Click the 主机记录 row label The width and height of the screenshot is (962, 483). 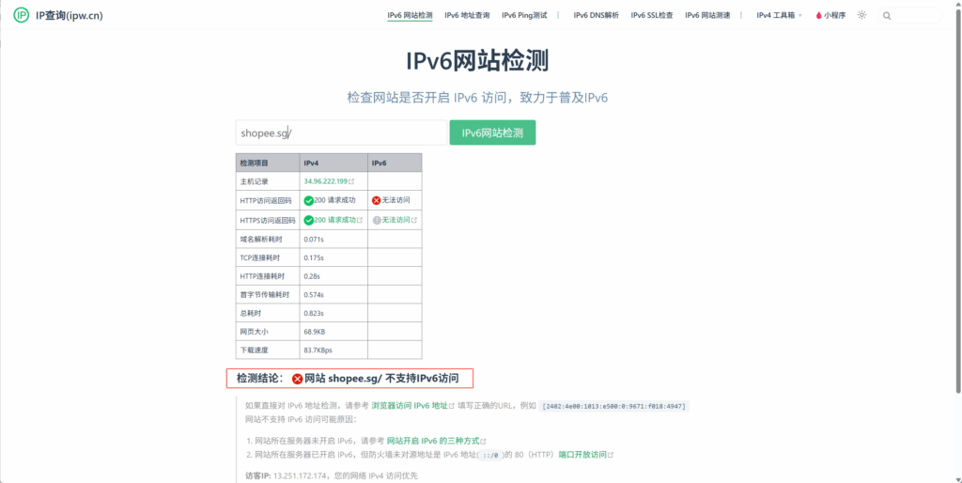[x=254, y=181]
